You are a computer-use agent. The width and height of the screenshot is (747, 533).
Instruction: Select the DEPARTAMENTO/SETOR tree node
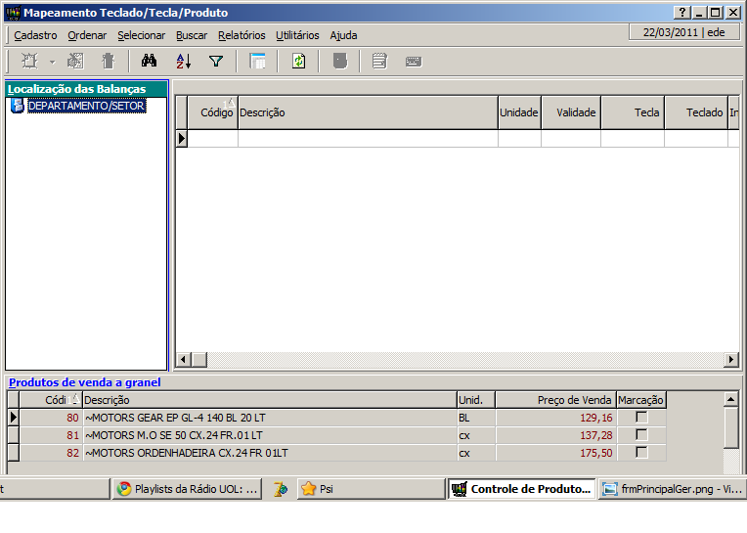click(x=86, y=106)
